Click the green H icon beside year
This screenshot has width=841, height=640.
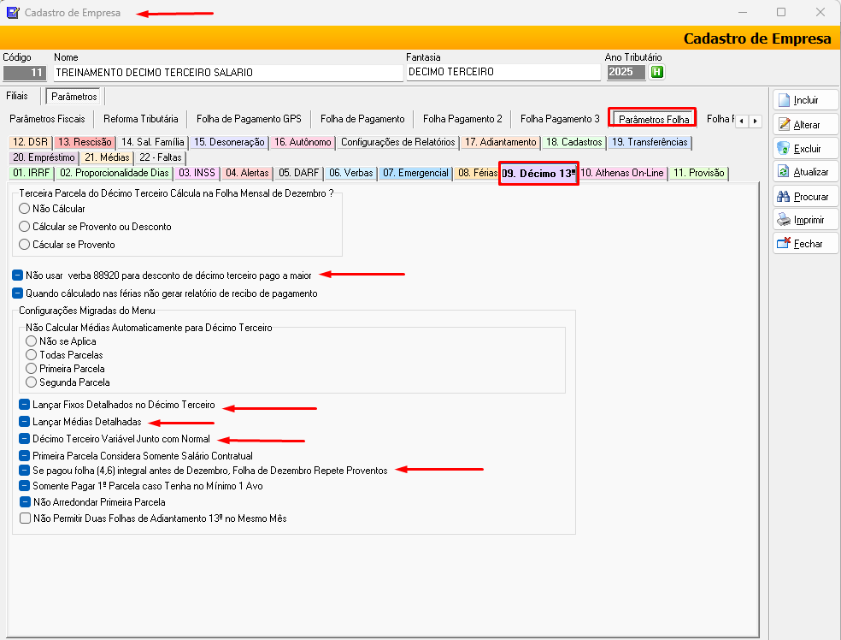[x=656, y=72]
